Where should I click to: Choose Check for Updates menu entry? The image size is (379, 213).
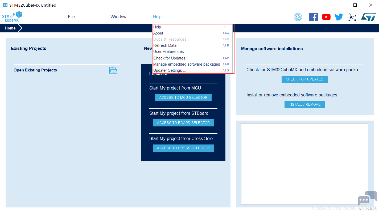pos(193,58)
